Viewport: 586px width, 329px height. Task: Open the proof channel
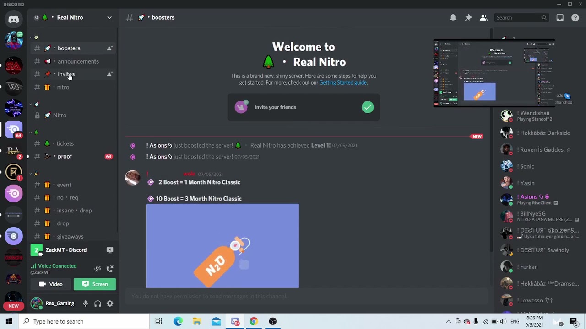tap(73, 156)
